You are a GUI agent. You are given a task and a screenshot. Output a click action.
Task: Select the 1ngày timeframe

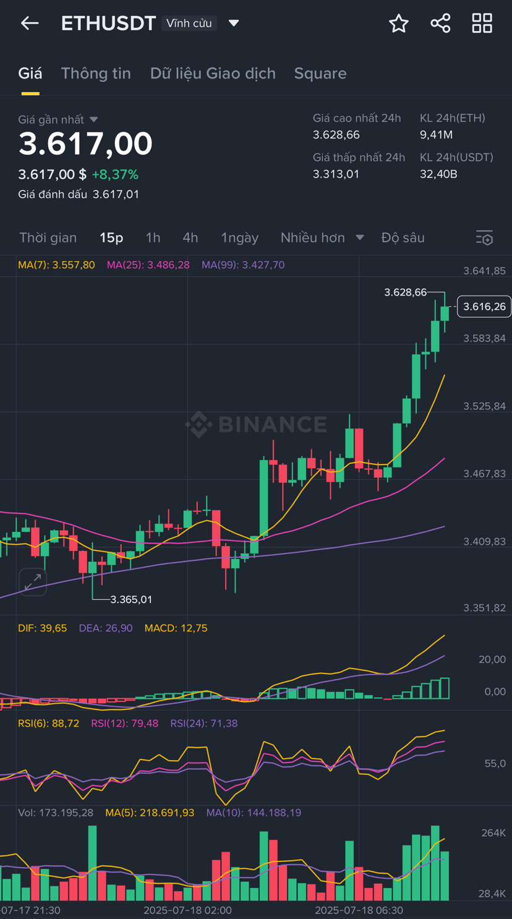(240, 237)
